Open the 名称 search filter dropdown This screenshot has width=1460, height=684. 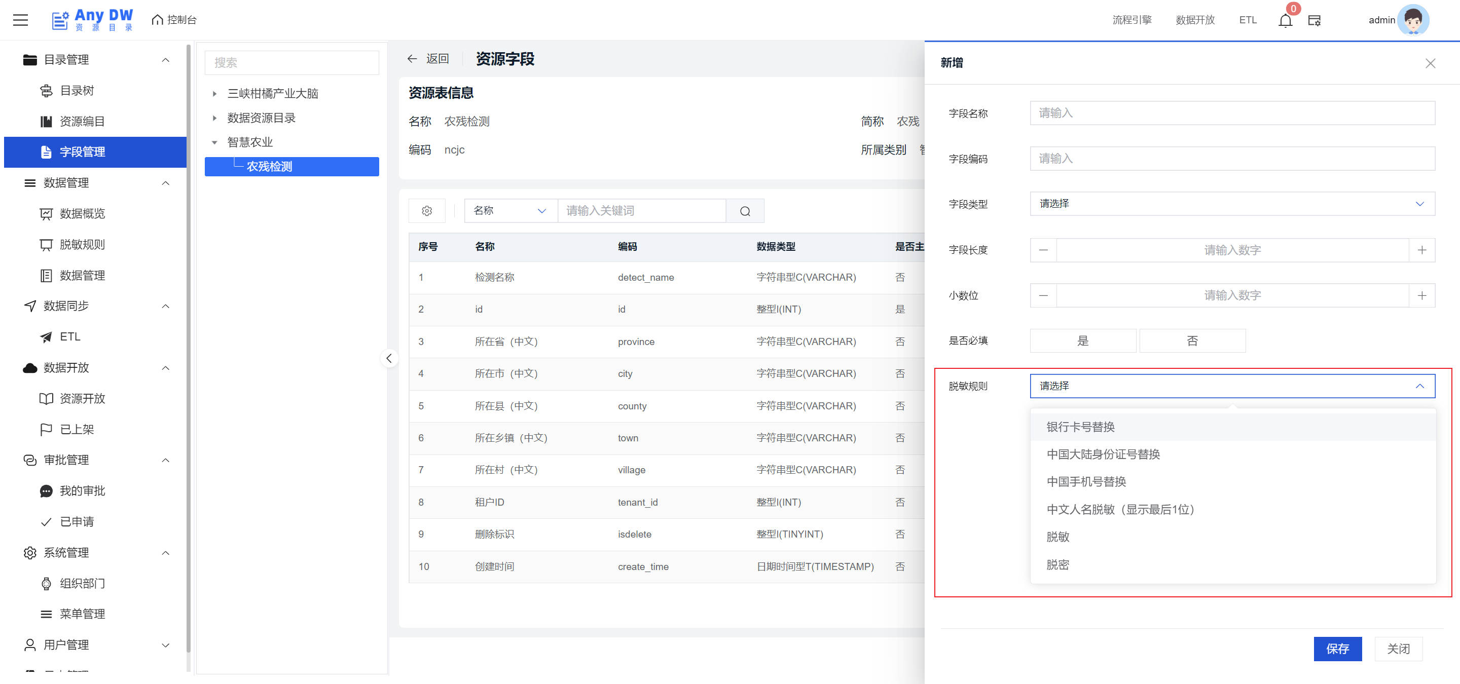point(510,211)
